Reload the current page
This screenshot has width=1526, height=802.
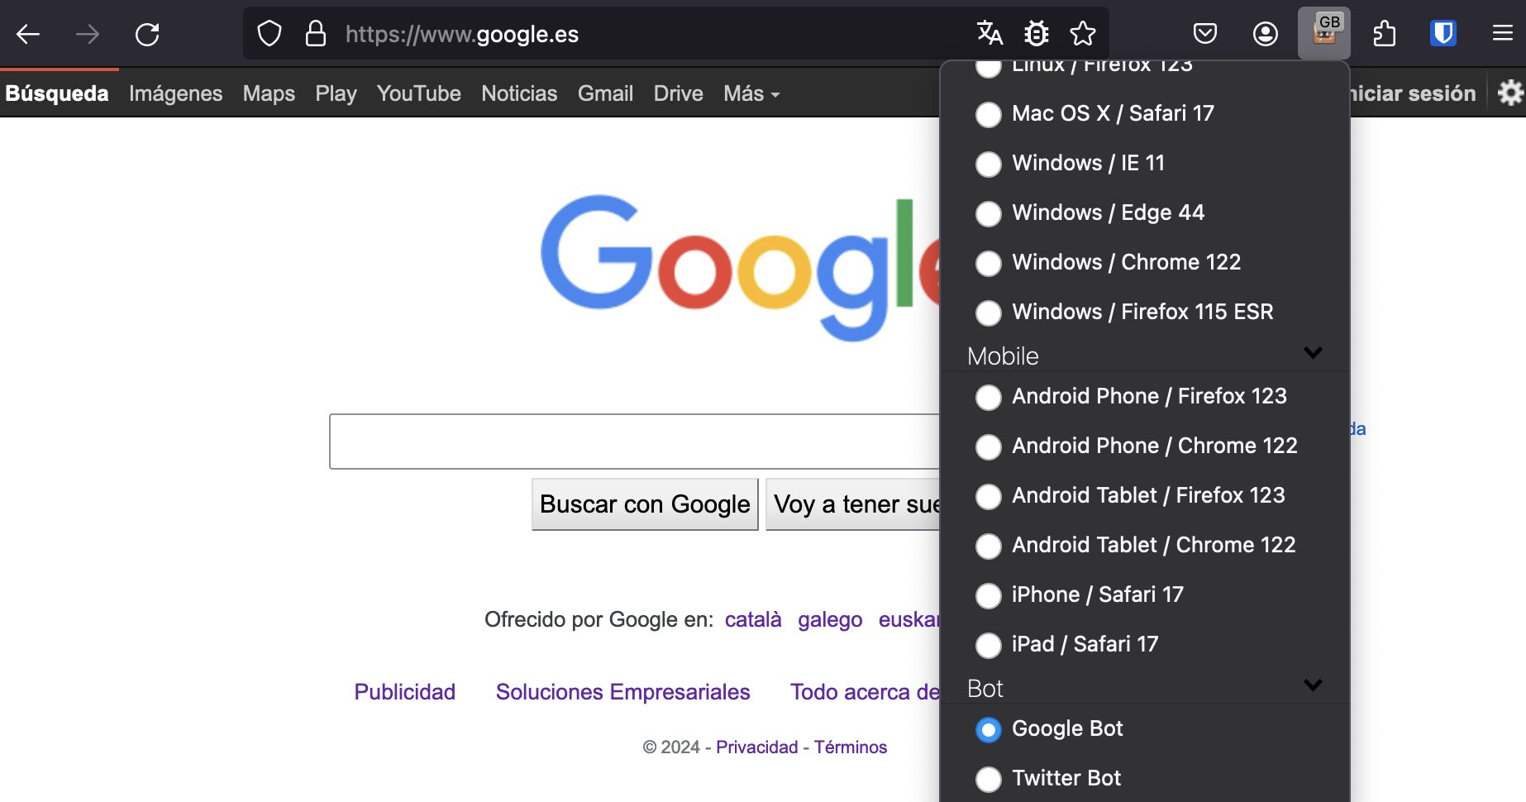tap(147, 34)
